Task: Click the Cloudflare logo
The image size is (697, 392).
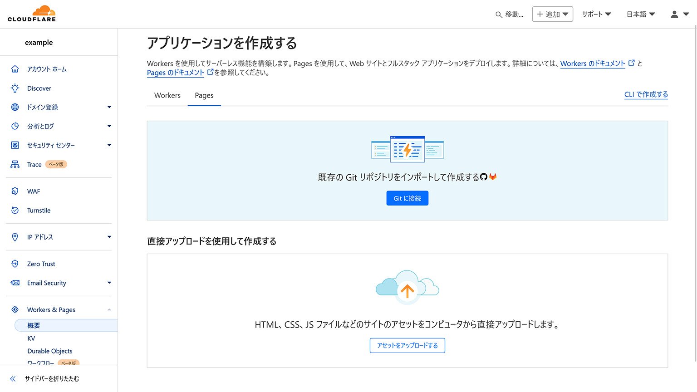Action: 32,14
